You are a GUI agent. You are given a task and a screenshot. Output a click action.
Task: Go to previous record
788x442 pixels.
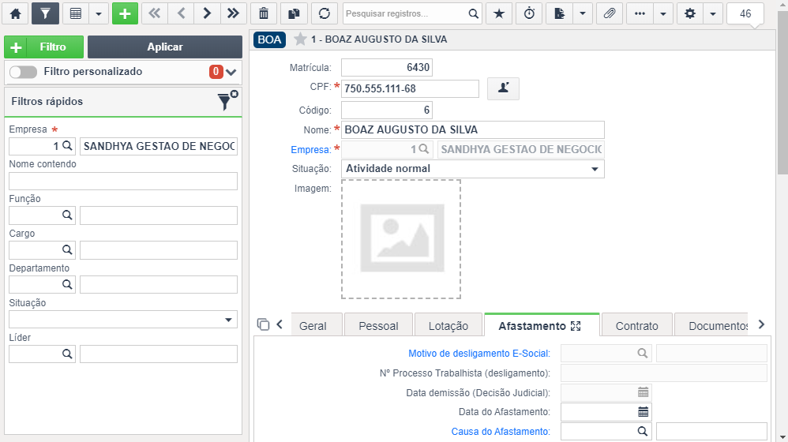[182, 13]
